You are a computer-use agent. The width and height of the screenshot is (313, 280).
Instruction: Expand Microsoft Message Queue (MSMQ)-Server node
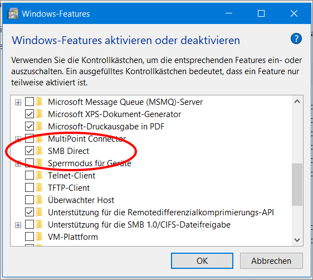coord(18,102)
